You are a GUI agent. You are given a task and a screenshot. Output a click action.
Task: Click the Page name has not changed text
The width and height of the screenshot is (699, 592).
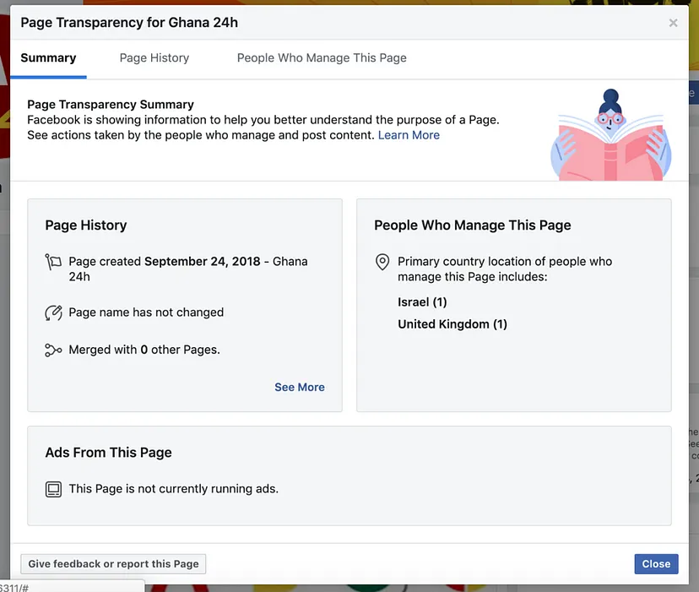point(146,312)
